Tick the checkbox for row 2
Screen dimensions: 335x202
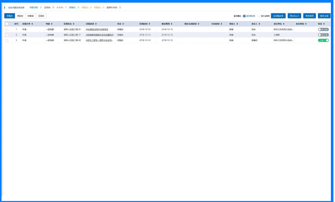click(x=7, y=35)
